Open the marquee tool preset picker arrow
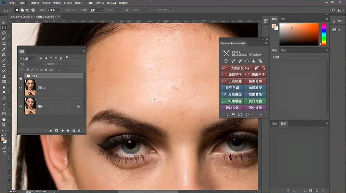The height and width of the screenshot is (193, 346). tap(10, 10)
